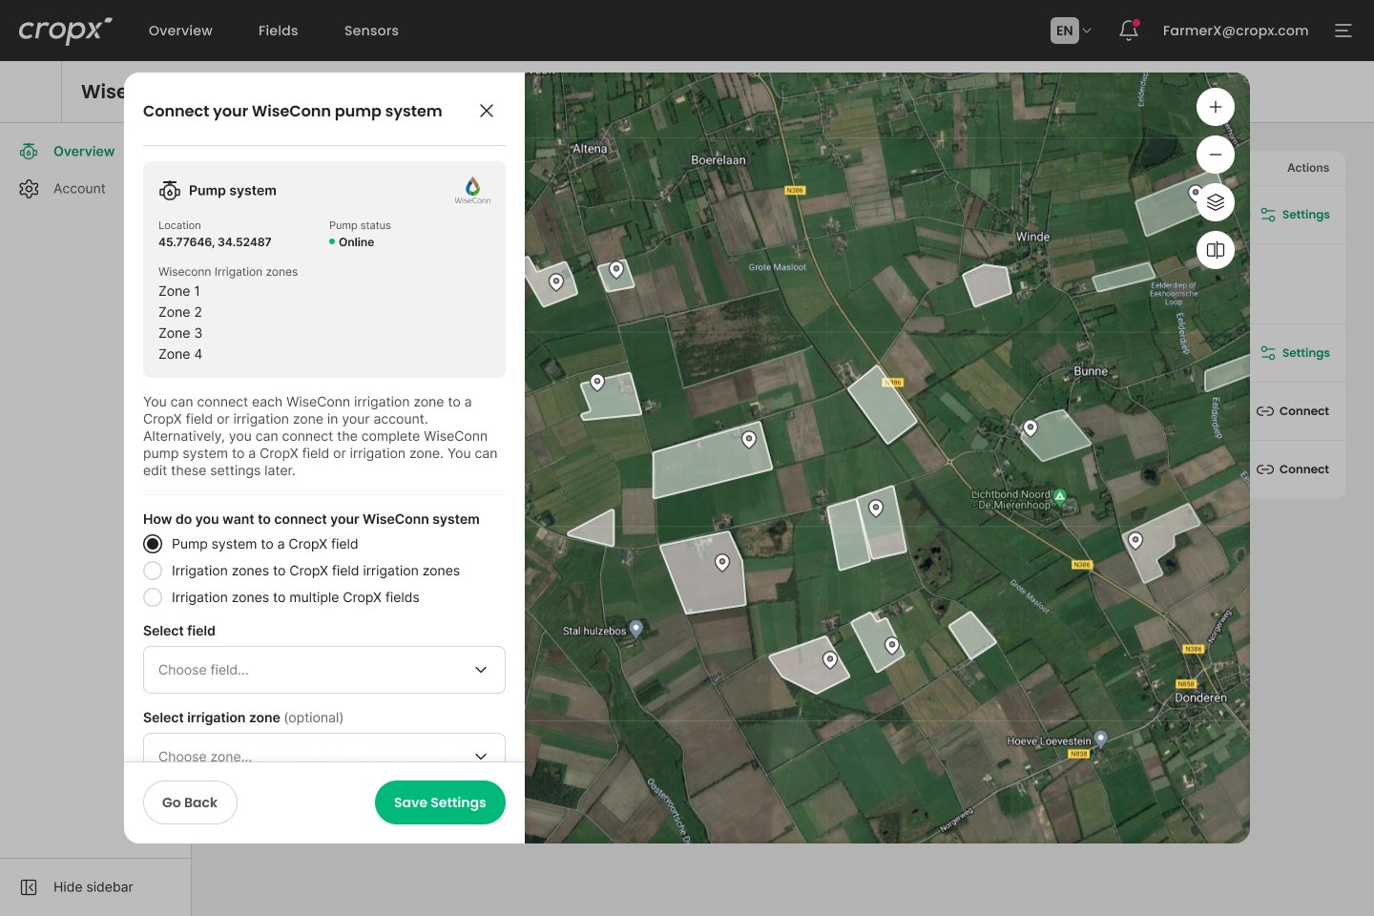1374x916 pixels.
Task: Select "Pump system to a CropX field"
Action: click(153, 544)
